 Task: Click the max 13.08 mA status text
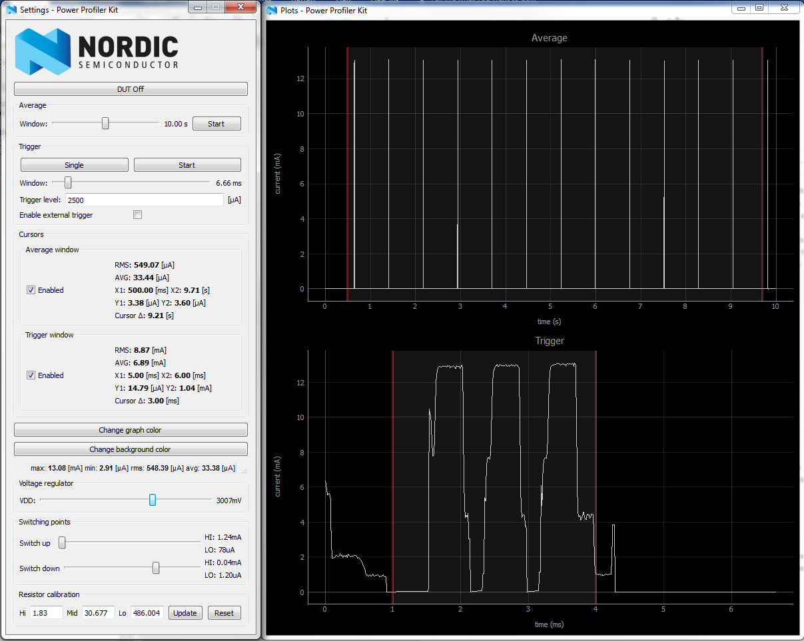[57, 469]
